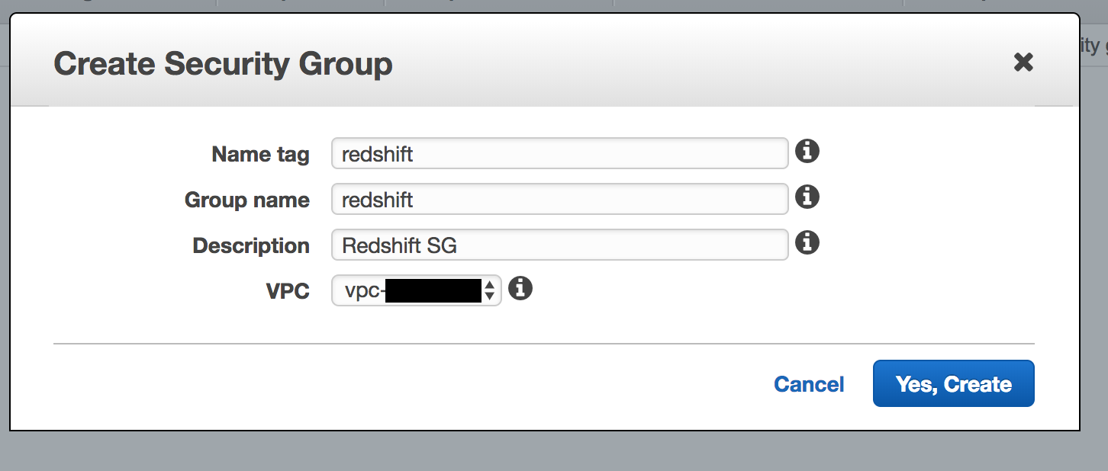Image resolution: width=1108 pixels, height=471 pixels.
Task: Click the "VPC" field label
Action: (x=288, y=292)
